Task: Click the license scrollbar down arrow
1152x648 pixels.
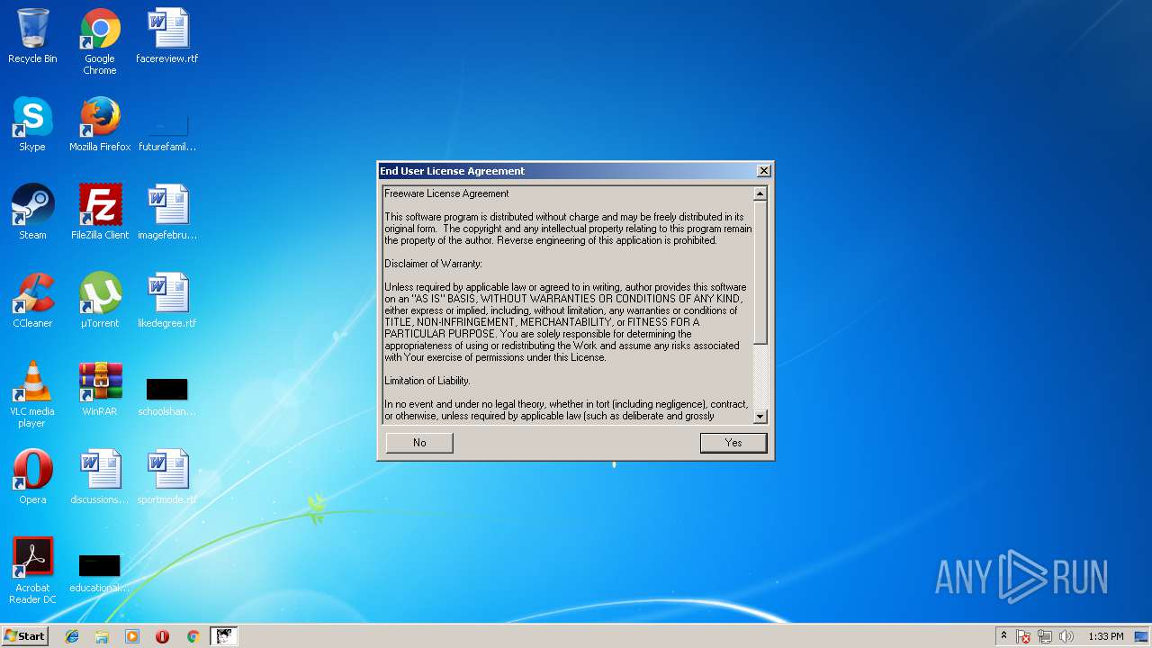Action: click(x=760, y=416)
